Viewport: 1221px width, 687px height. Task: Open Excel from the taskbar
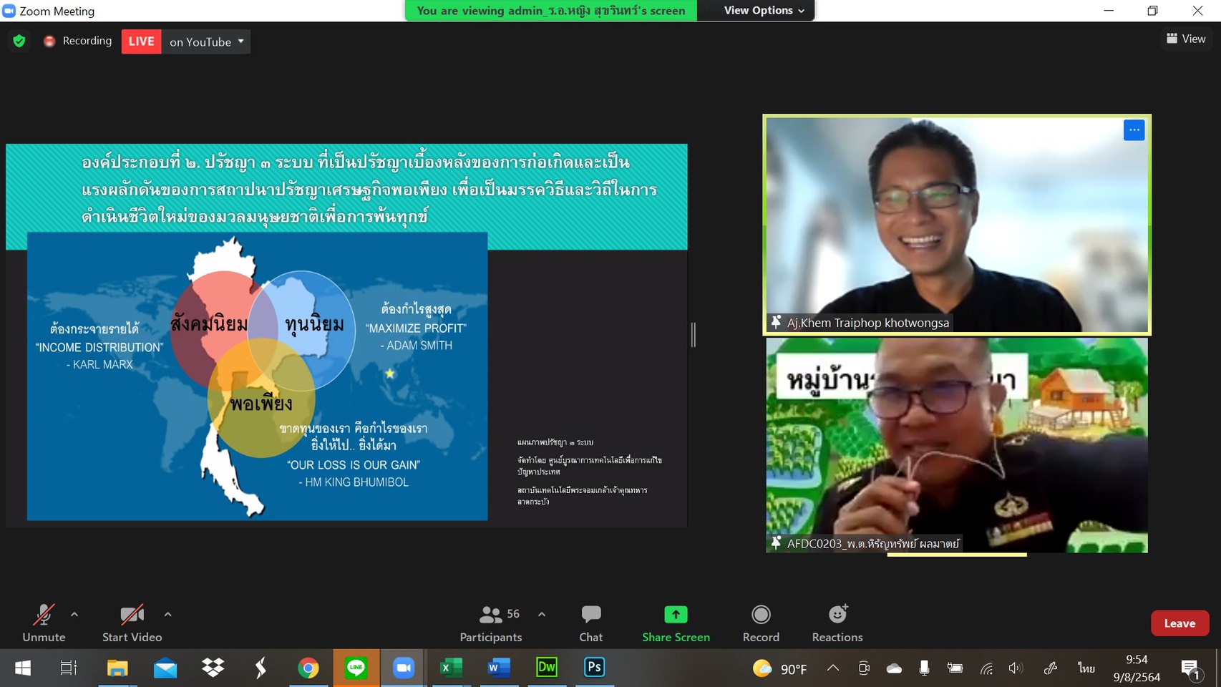point(451,668)
